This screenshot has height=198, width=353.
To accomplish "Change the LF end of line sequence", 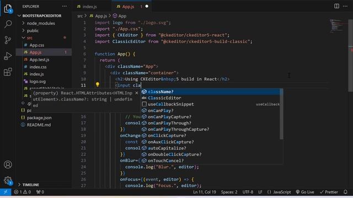I will (260, 192).
